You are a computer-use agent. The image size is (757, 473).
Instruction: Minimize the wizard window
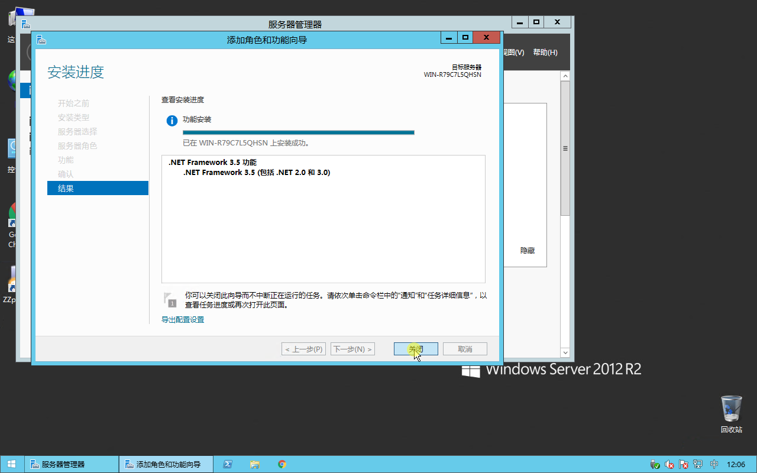[x=449, y=38]
